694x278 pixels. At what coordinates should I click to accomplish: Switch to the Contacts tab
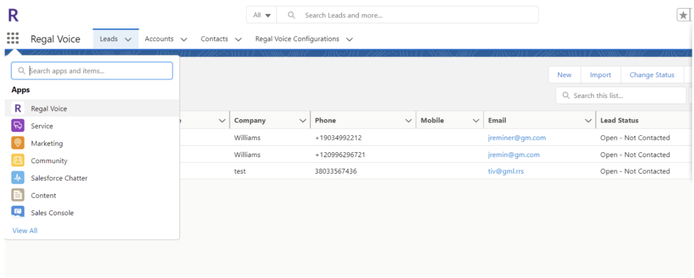click(214, 39)
